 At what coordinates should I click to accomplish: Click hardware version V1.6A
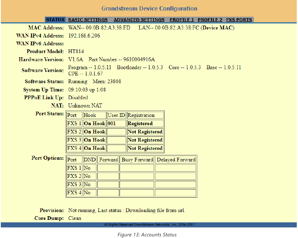[x=75, y=60]
